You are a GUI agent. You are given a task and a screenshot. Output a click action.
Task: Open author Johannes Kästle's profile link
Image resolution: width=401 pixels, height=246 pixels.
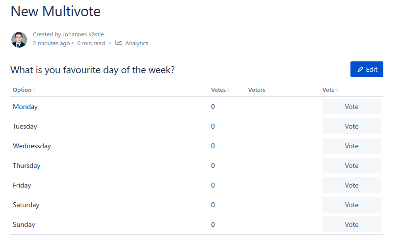click(83, 34)
